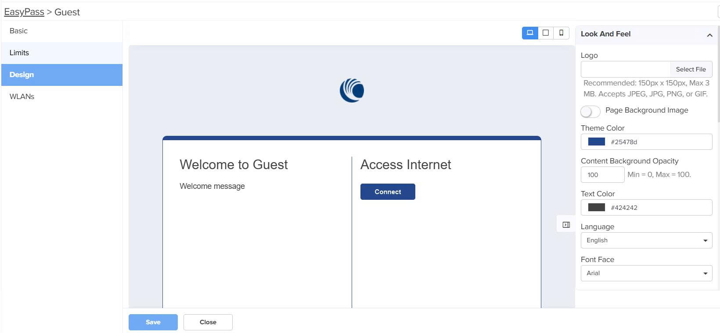Switch to tablet preview mode
Image resolution: width=720 pixels, height=333 pixels.
546,33
